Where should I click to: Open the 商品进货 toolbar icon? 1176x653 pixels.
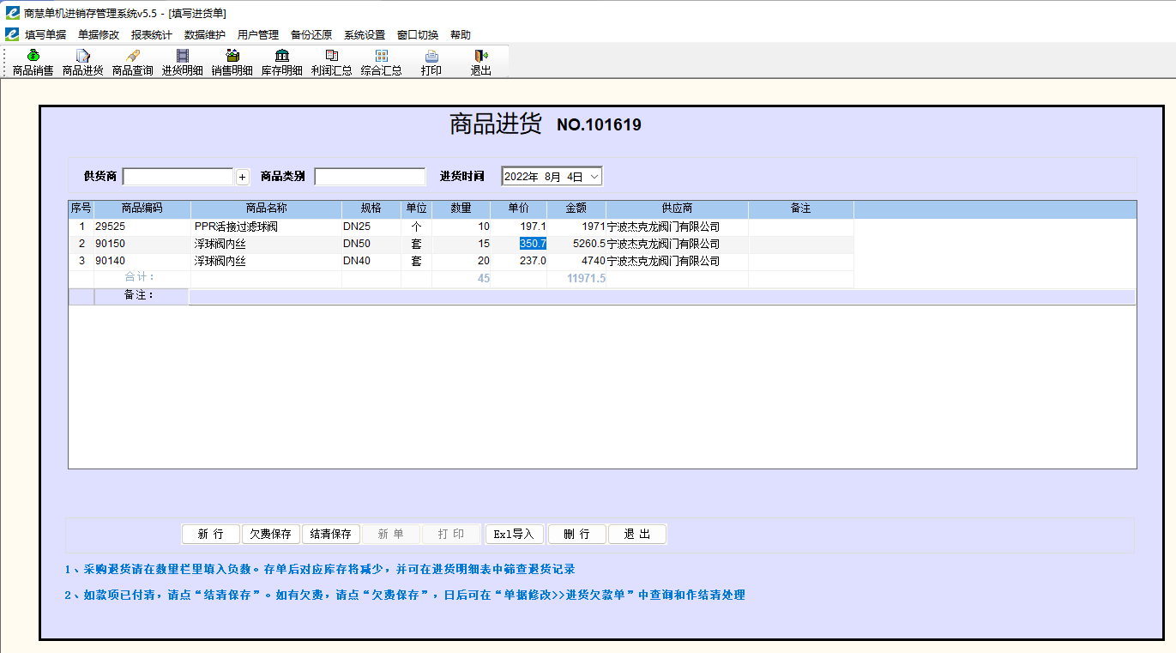[83, 63]
